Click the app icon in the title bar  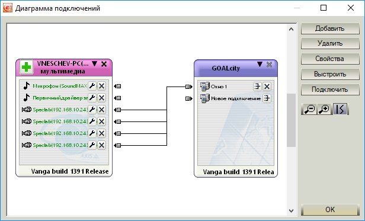pyautogui.click(x=8, y=8)
